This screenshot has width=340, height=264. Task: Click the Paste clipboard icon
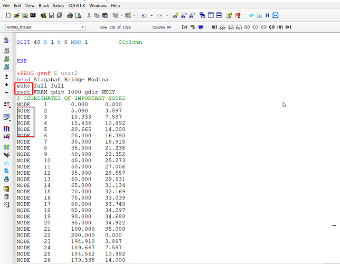pyautogui.click(x=105, y=15)
